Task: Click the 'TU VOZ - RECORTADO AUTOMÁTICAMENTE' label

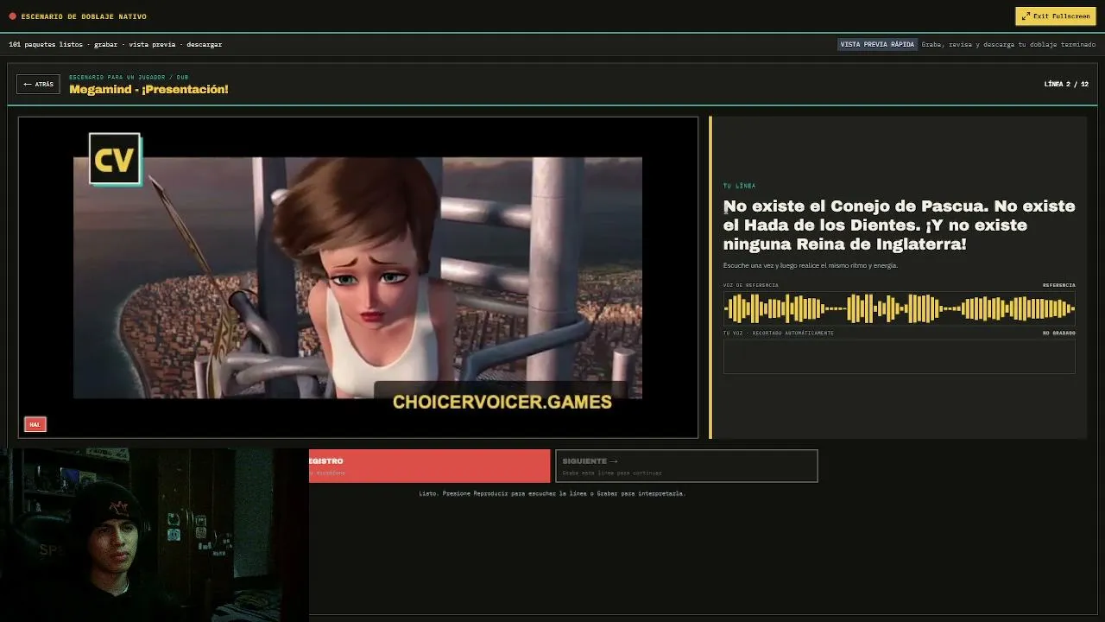Action: [x=779, y=333]
